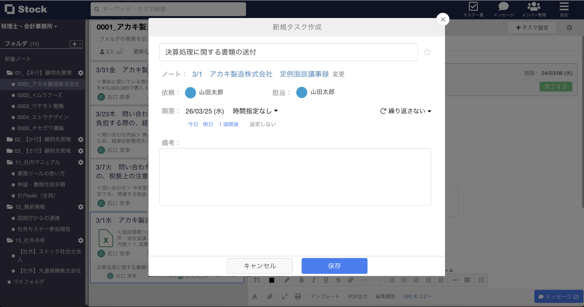Attach a file with the paperclip icon
The height and width of the screenshot is (307, 584).
pyautogui.click(x=269, y=296)
